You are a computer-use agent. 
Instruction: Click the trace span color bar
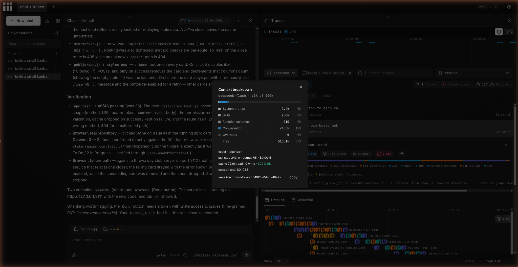tap(408, 160)
